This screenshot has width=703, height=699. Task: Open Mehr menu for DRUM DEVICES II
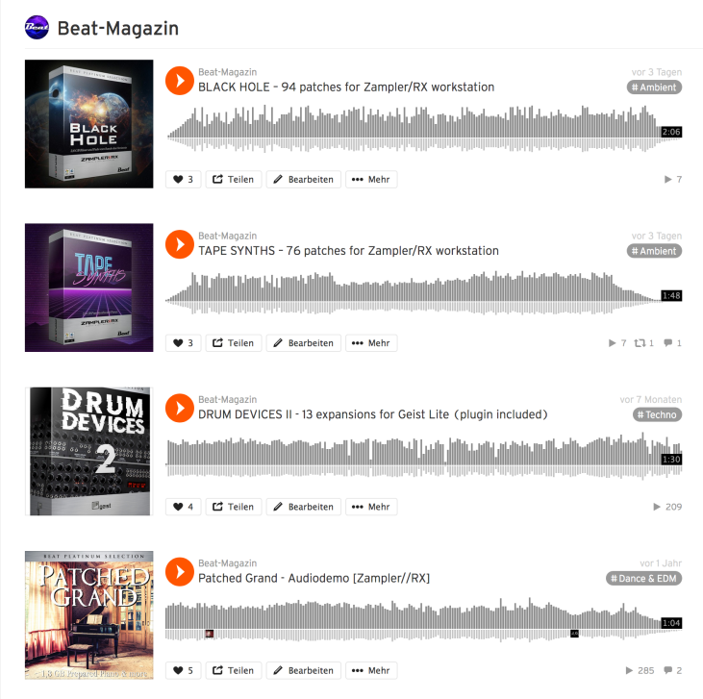coord(371,507)
